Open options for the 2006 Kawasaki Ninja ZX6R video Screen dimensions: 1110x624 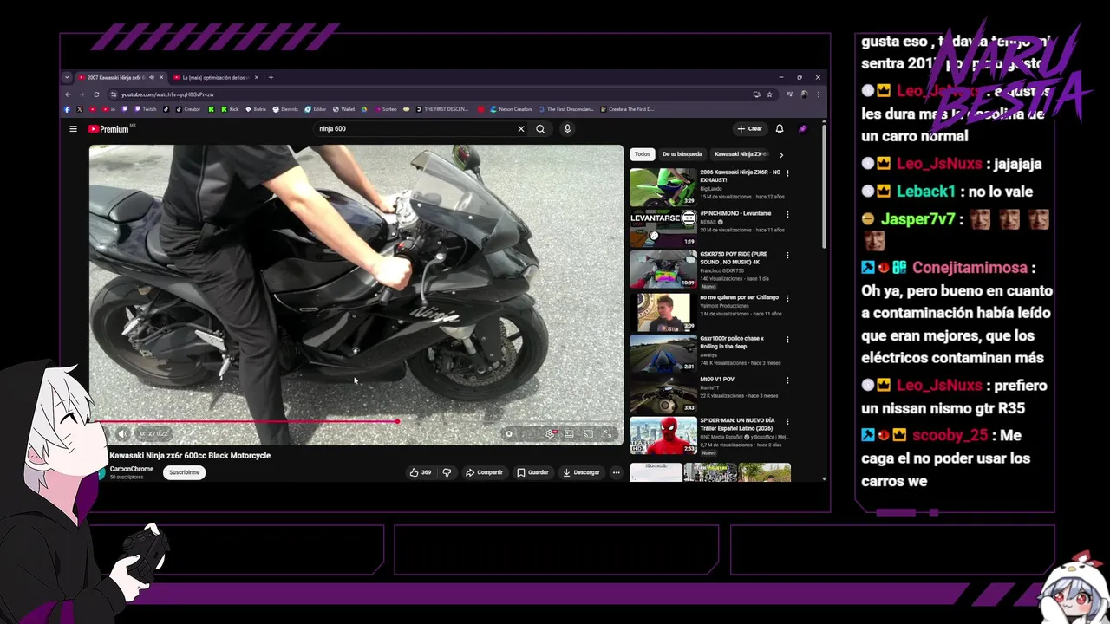[x=787, y=173]
